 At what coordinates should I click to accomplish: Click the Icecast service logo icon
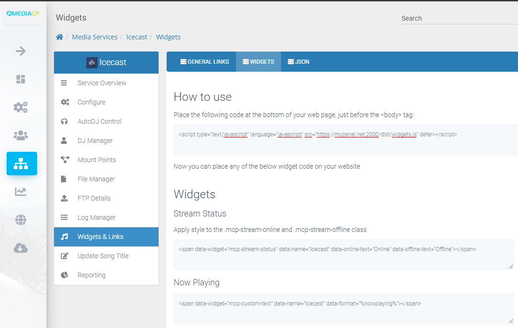click(x=92, y=62)
